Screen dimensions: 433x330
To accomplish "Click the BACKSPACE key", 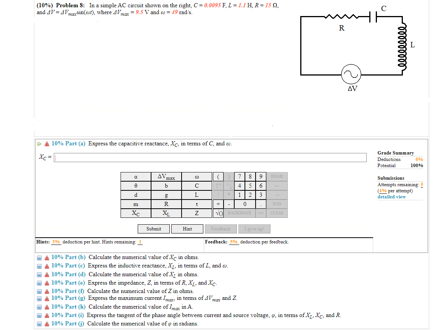I will coord(240,213).
